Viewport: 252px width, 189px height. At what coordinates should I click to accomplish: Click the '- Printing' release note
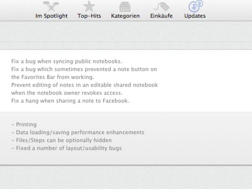pyautogui.click(x=24, y=125)
